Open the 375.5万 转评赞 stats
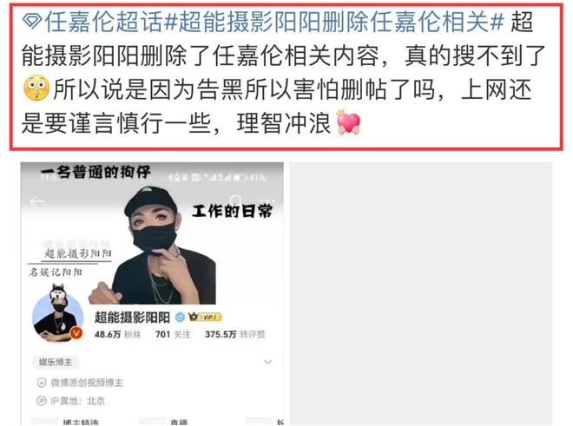Screen dimensions: 573x426 (x=235, y=334)
